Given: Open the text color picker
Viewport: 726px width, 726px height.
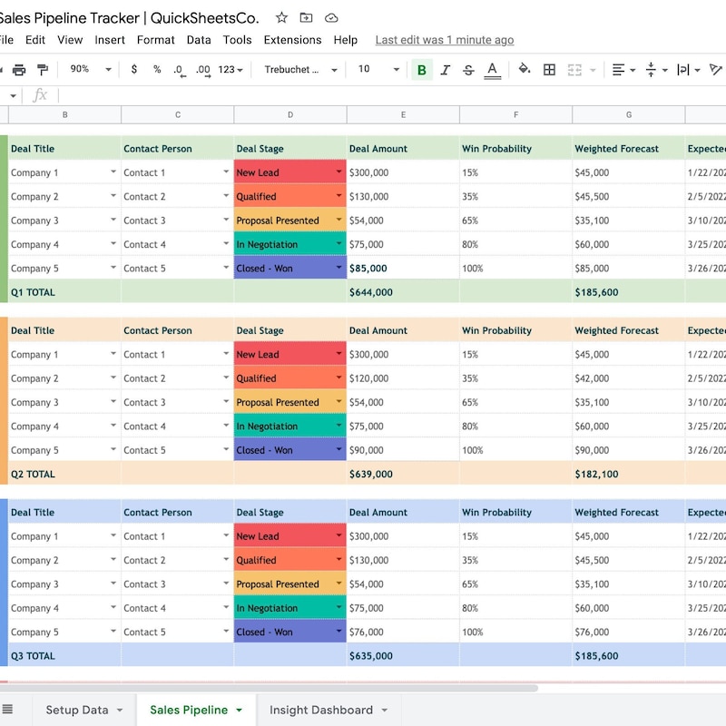Looking at the screenshot, I should click(491, 69).
